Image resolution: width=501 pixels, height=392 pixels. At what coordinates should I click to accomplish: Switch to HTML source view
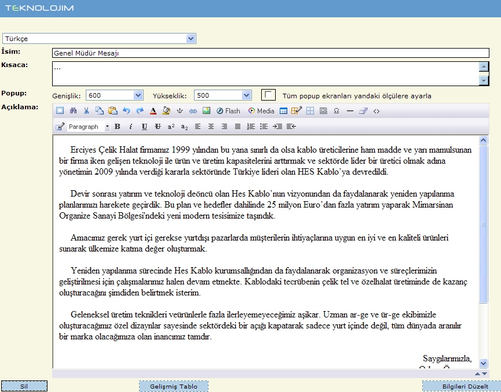pyautogui.click(x=376, y=111)
